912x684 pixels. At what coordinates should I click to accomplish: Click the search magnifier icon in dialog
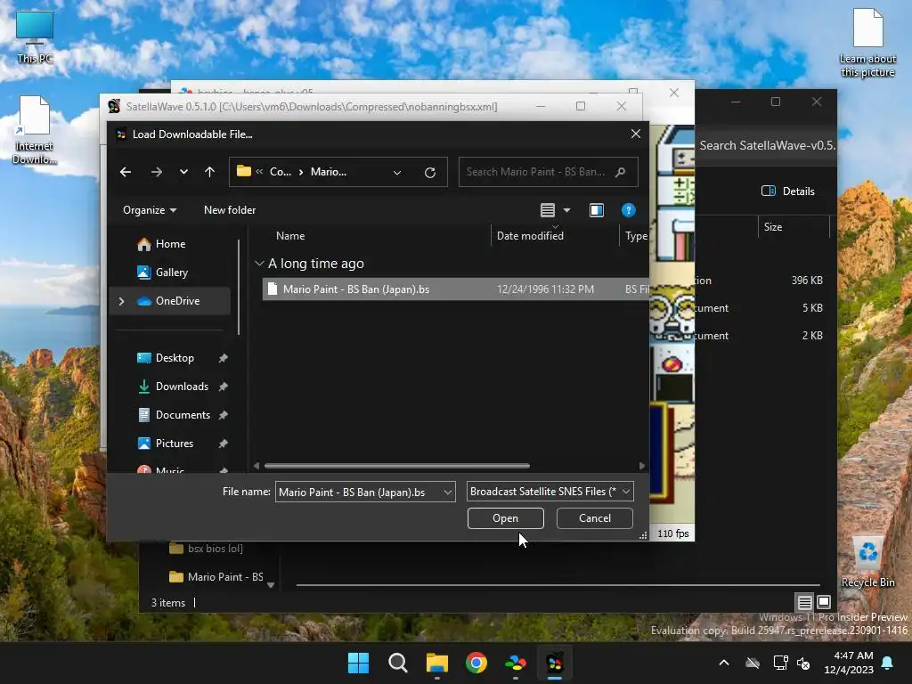pos(620,172)
